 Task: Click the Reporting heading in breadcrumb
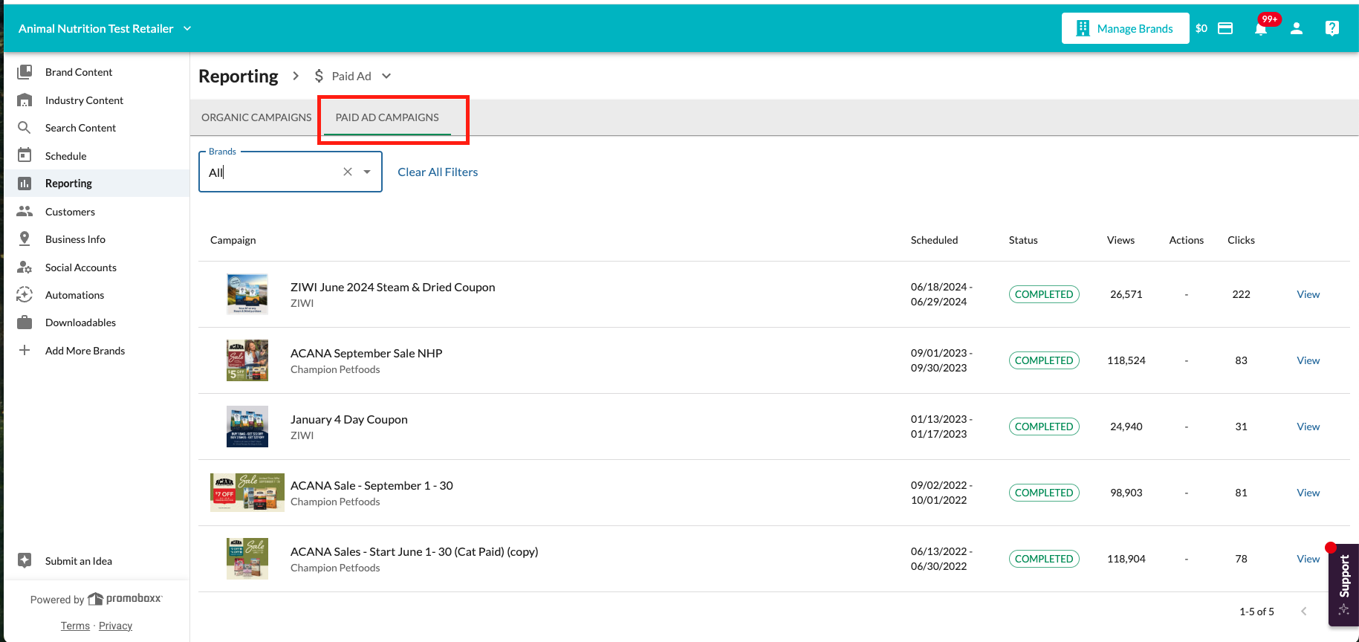pyautogui.click(x=239, y=76)
